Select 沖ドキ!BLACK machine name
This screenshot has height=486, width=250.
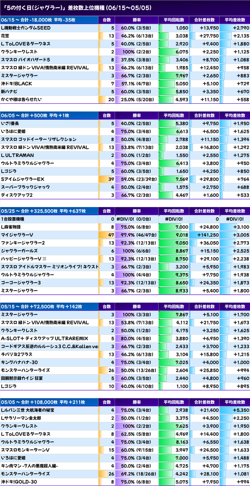tap(17, 83)
